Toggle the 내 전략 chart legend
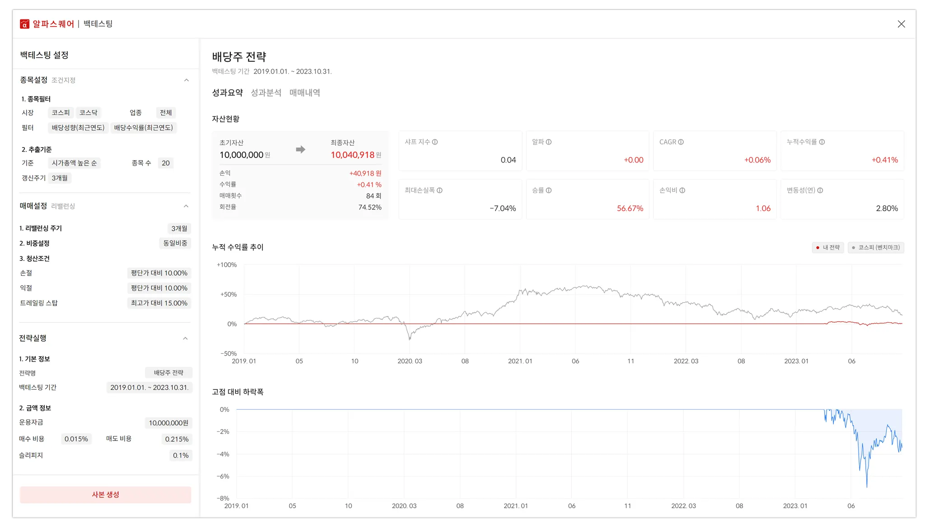925x528 pixels. [x=828, y=247]
